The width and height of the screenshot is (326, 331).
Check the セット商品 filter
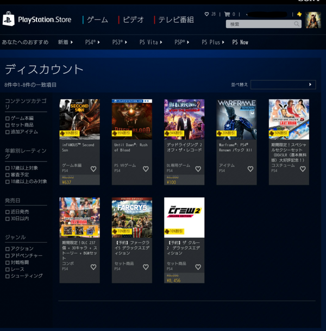pos(8,125)
